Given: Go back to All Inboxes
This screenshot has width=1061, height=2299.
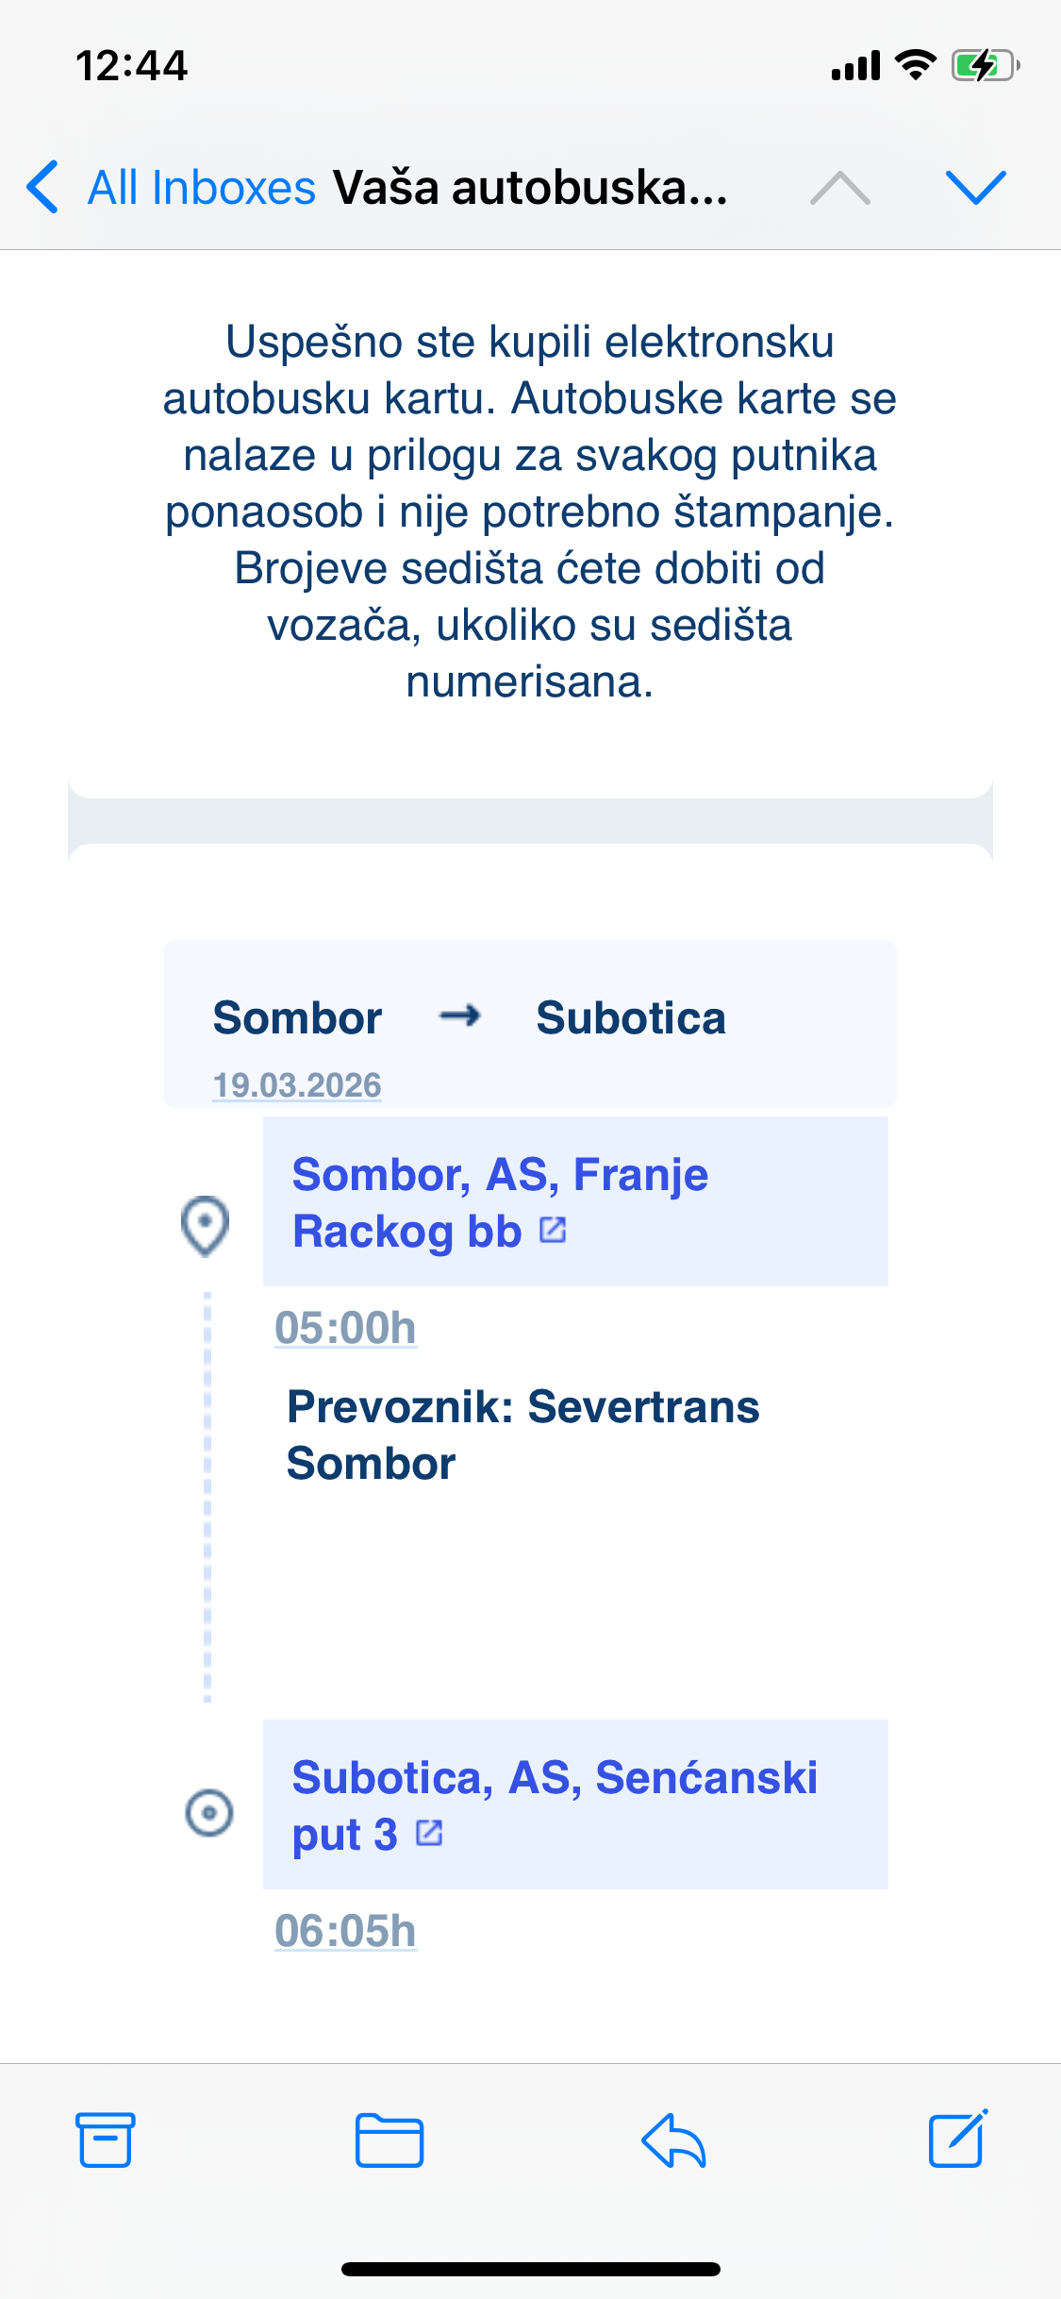Looking at the screenshot, I should (201, 187).
